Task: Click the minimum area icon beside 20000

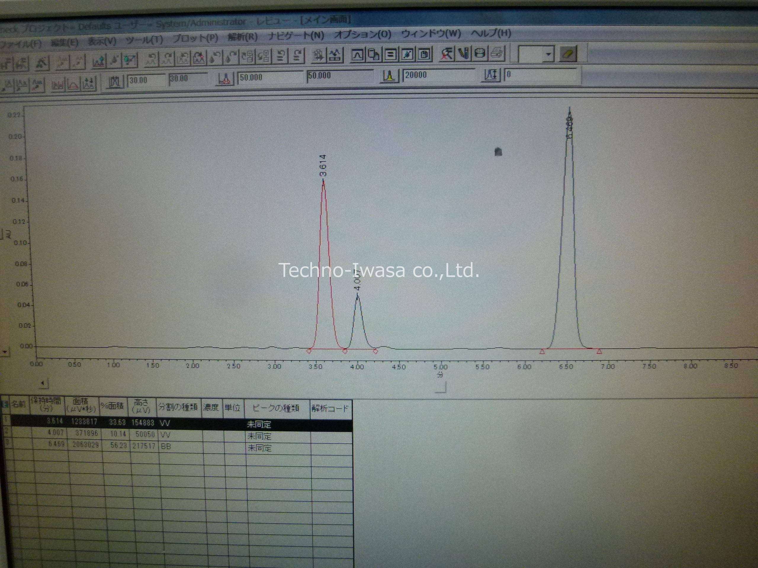Action: 389,76
